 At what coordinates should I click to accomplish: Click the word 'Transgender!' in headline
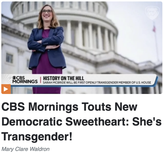[x=37, y=136]
